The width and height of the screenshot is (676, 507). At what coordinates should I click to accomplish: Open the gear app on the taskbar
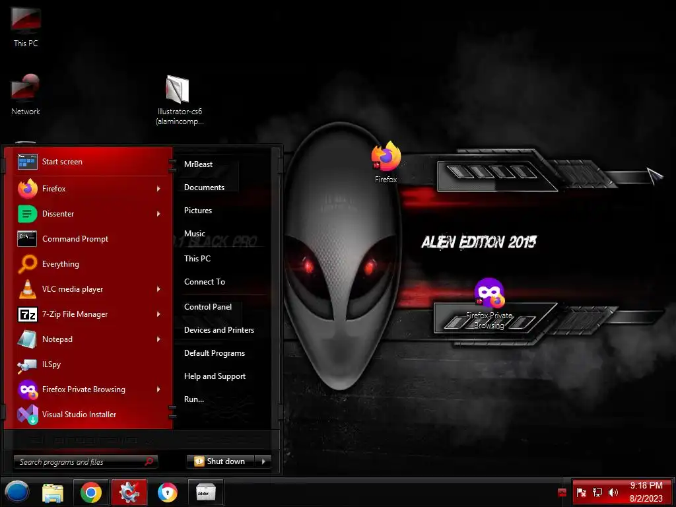(x=129, y=492)
